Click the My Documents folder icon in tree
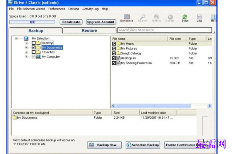This screenshot has height=154, width=232. pos(38,47)
